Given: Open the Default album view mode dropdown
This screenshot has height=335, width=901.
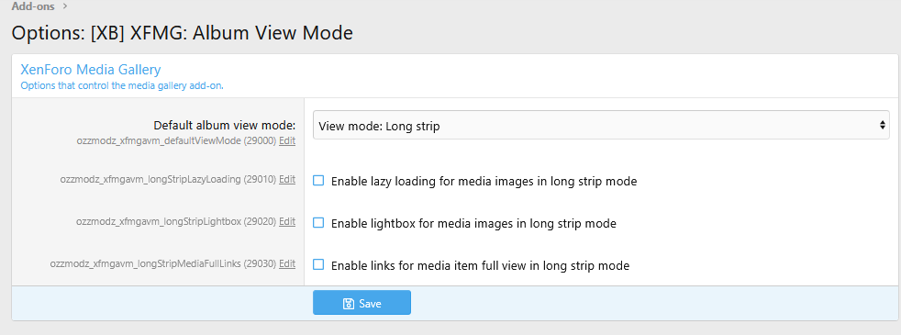Looking at the screenshot, I should [601, 125].
